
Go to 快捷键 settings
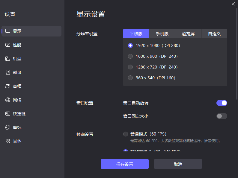(x=31, y=114)
